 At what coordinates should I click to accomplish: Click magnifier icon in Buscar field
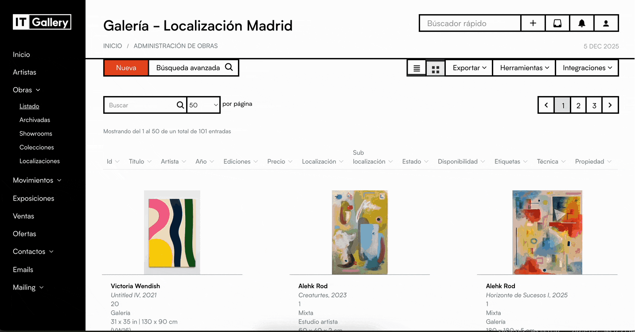click(x=180, y=105)
